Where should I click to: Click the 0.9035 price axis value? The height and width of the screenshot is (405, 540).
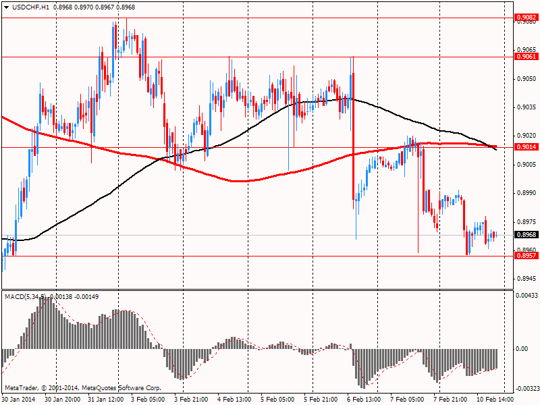(526, 107)
